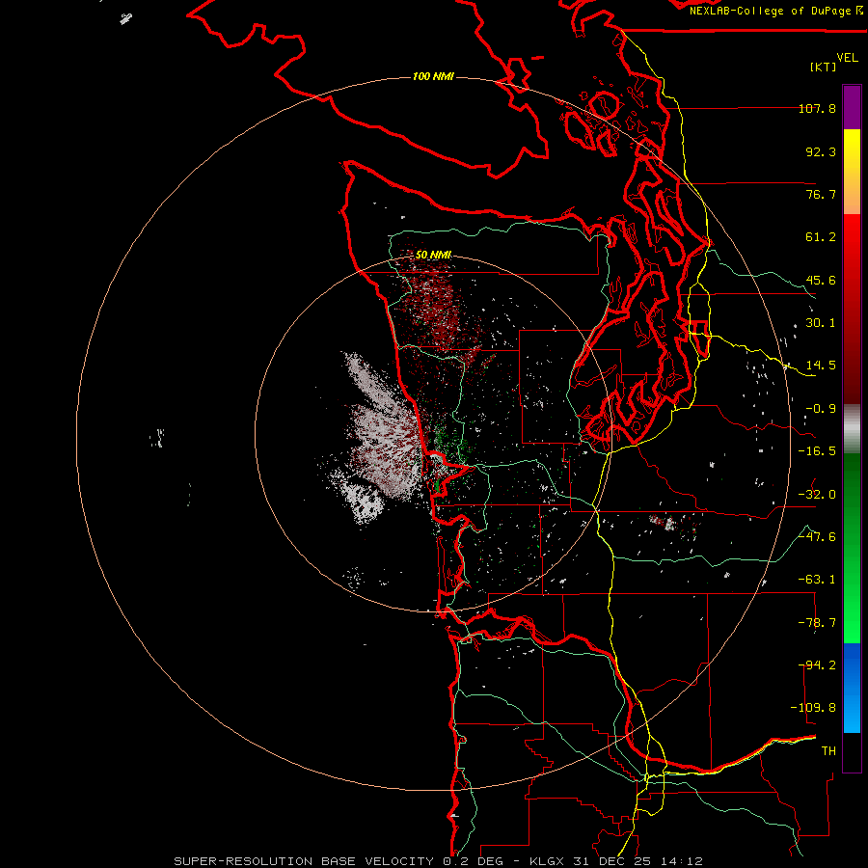Screen dimensions: 868x868
Task: Click the SUPER-RESOLUTION BASE VELOCITY caption text
Action: pos(304,861)
